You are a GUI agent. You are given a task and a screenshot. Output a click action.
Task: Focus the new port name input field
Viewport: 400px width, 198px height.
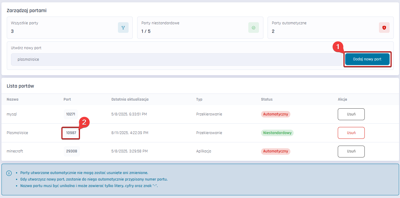coord(176,59)
